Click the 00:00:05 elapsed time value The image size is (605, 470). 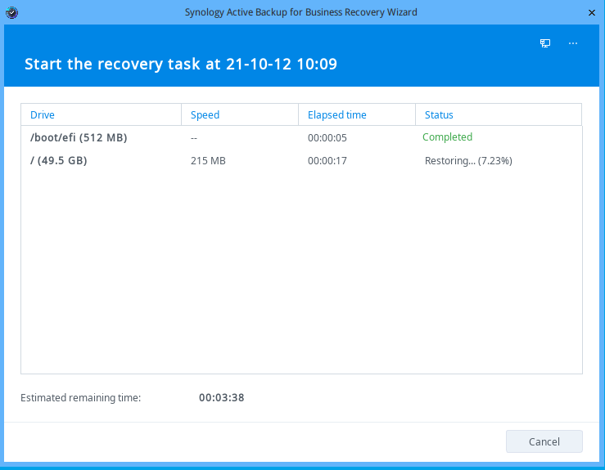(x=327, y=138)
